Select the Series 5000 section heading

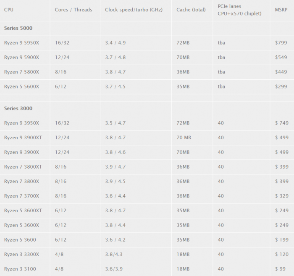pos(18,28)
